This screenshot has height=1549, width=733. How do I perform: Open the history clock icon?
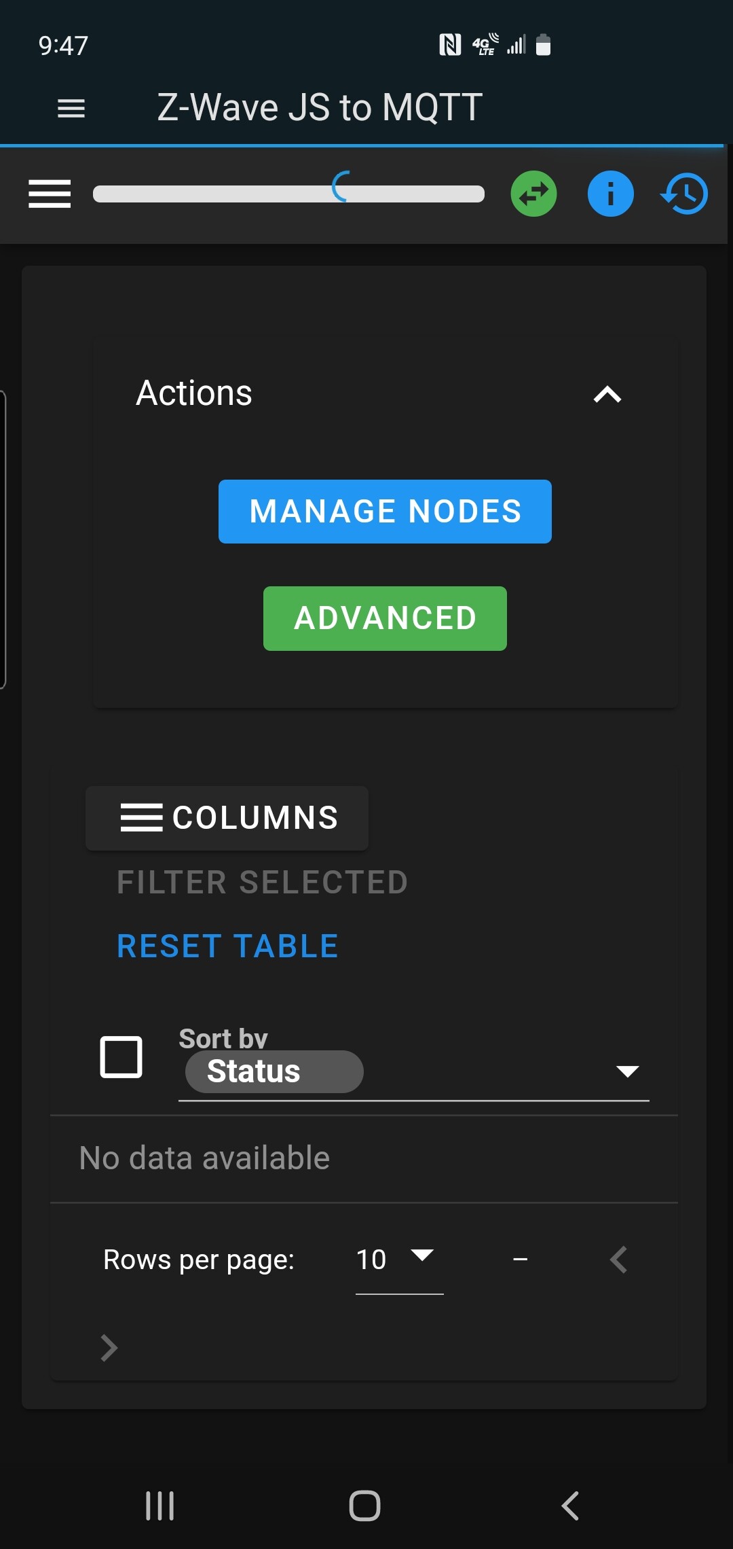684,194
